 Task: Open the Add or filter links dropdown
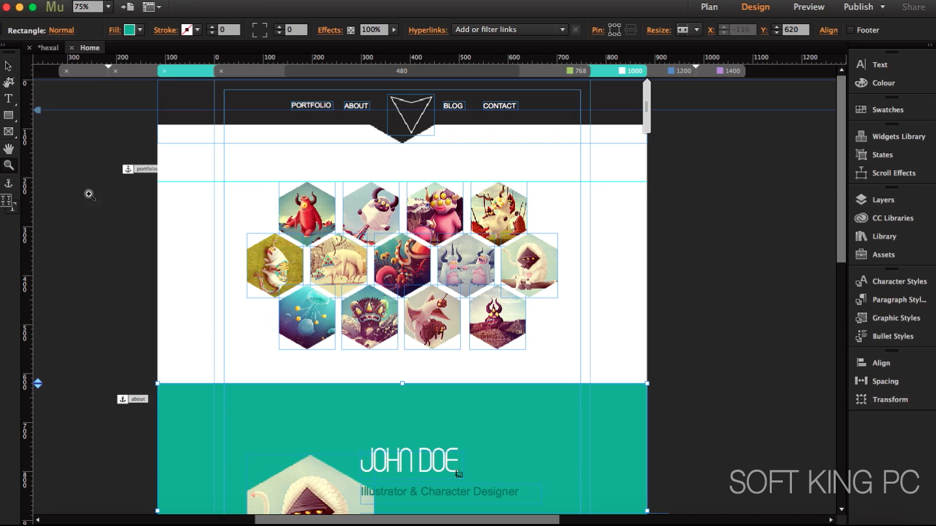(x=510, y=30)
